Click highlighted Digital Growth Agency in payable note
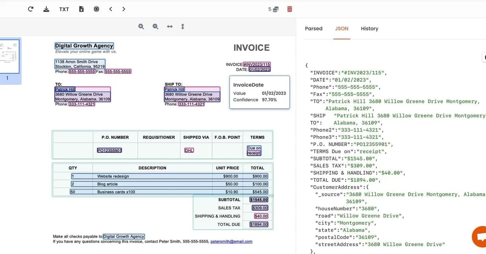This screenshot has height=254, width=486. (x=124, y=236)
